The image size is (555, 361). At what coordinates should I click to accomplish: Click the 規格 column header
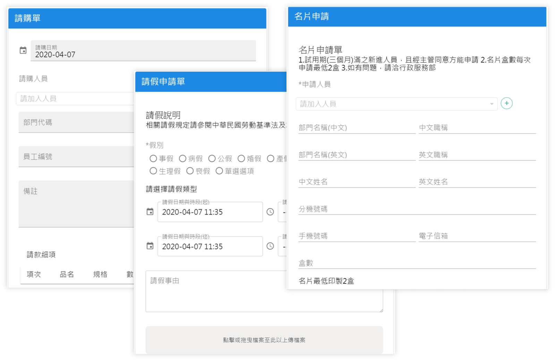100,274
